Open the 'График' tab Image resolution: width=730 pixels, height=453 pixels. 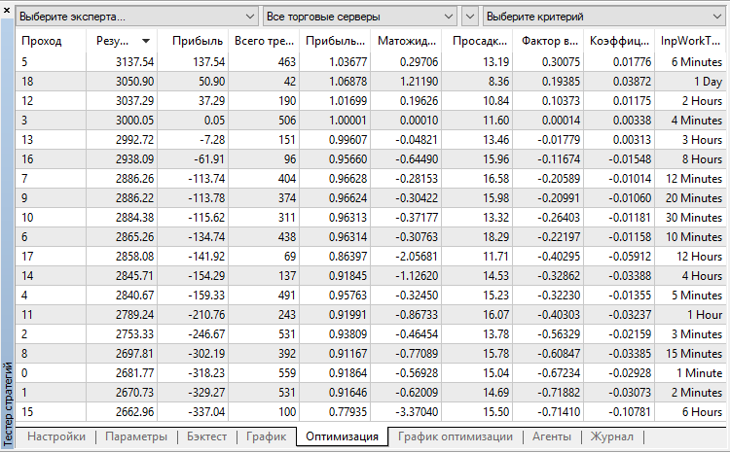266,437
